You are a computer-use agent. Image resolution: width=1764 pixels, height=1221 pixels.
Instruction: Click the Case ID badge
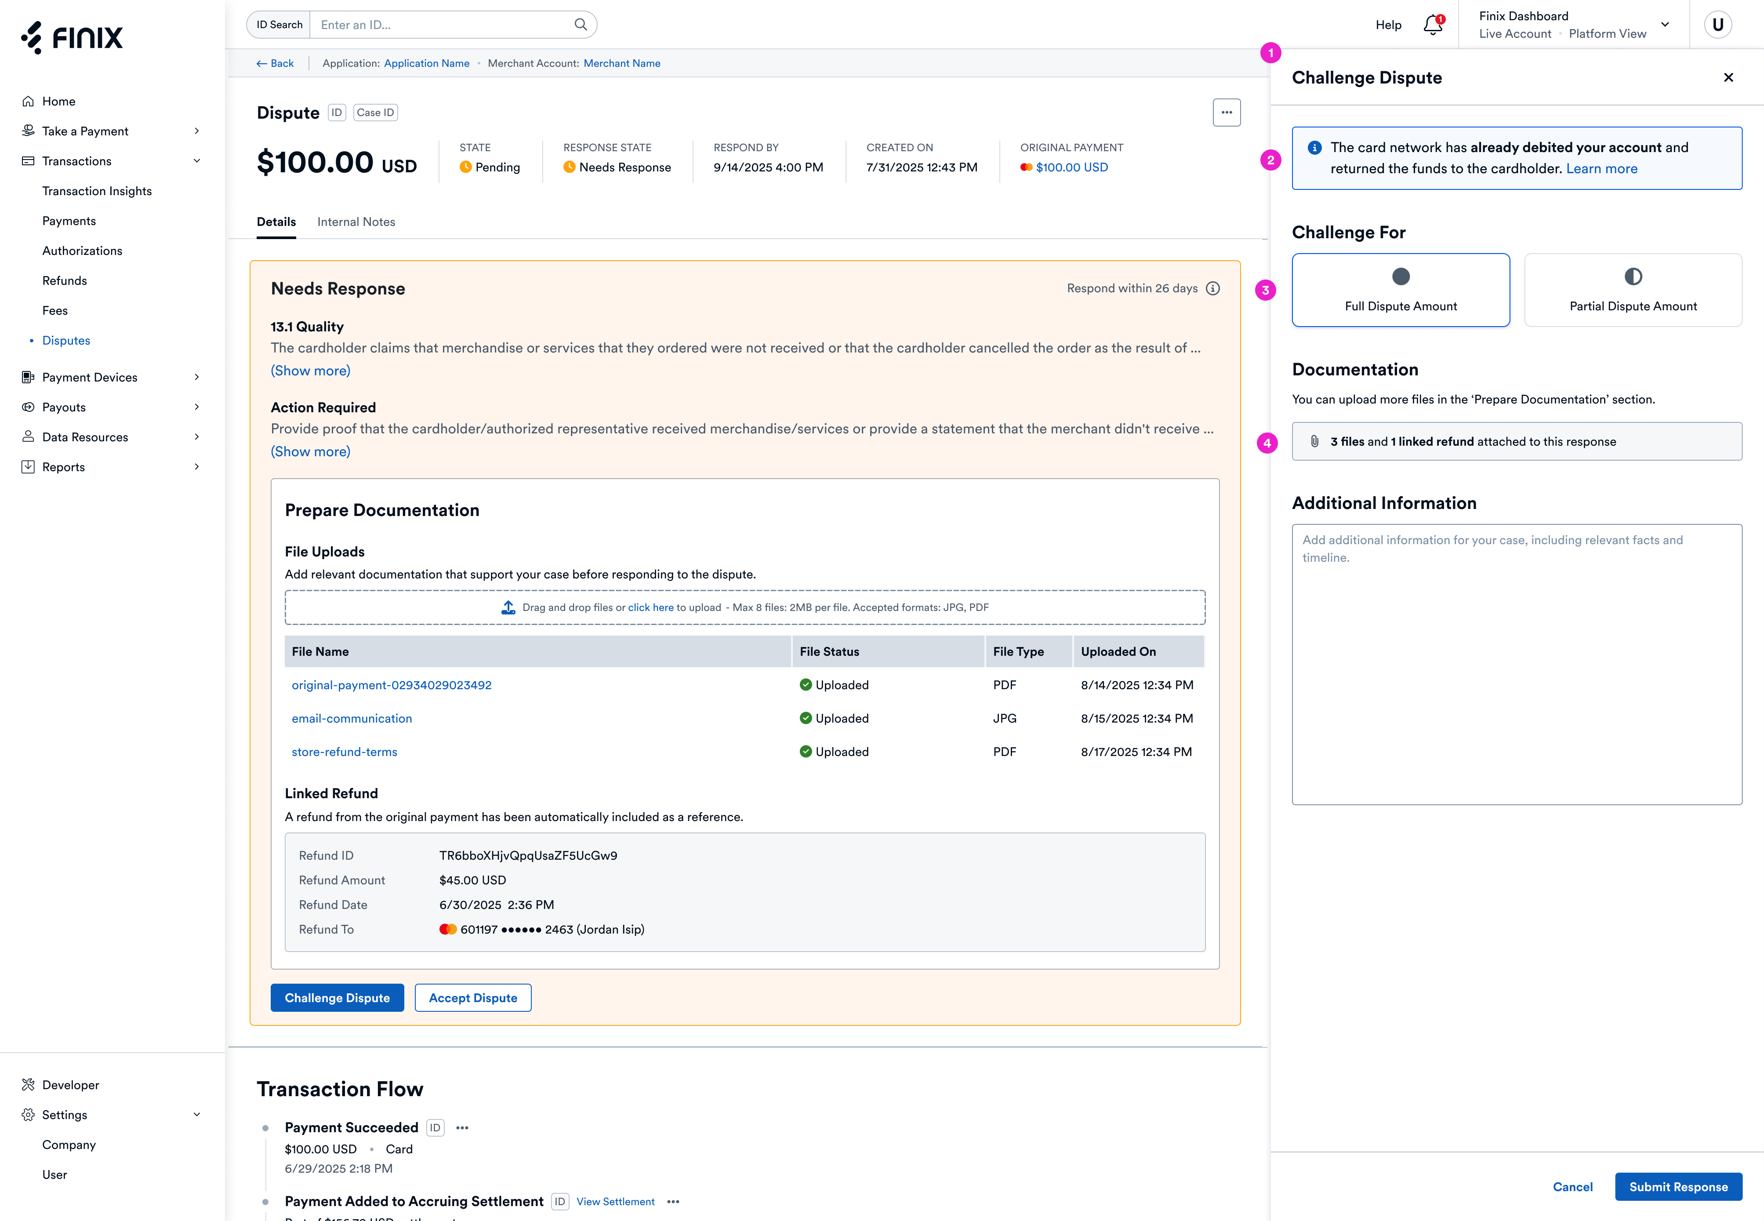point(375,113)
